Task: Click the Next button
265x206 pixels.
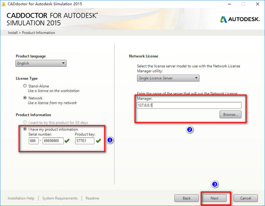Action: [214, 198]
